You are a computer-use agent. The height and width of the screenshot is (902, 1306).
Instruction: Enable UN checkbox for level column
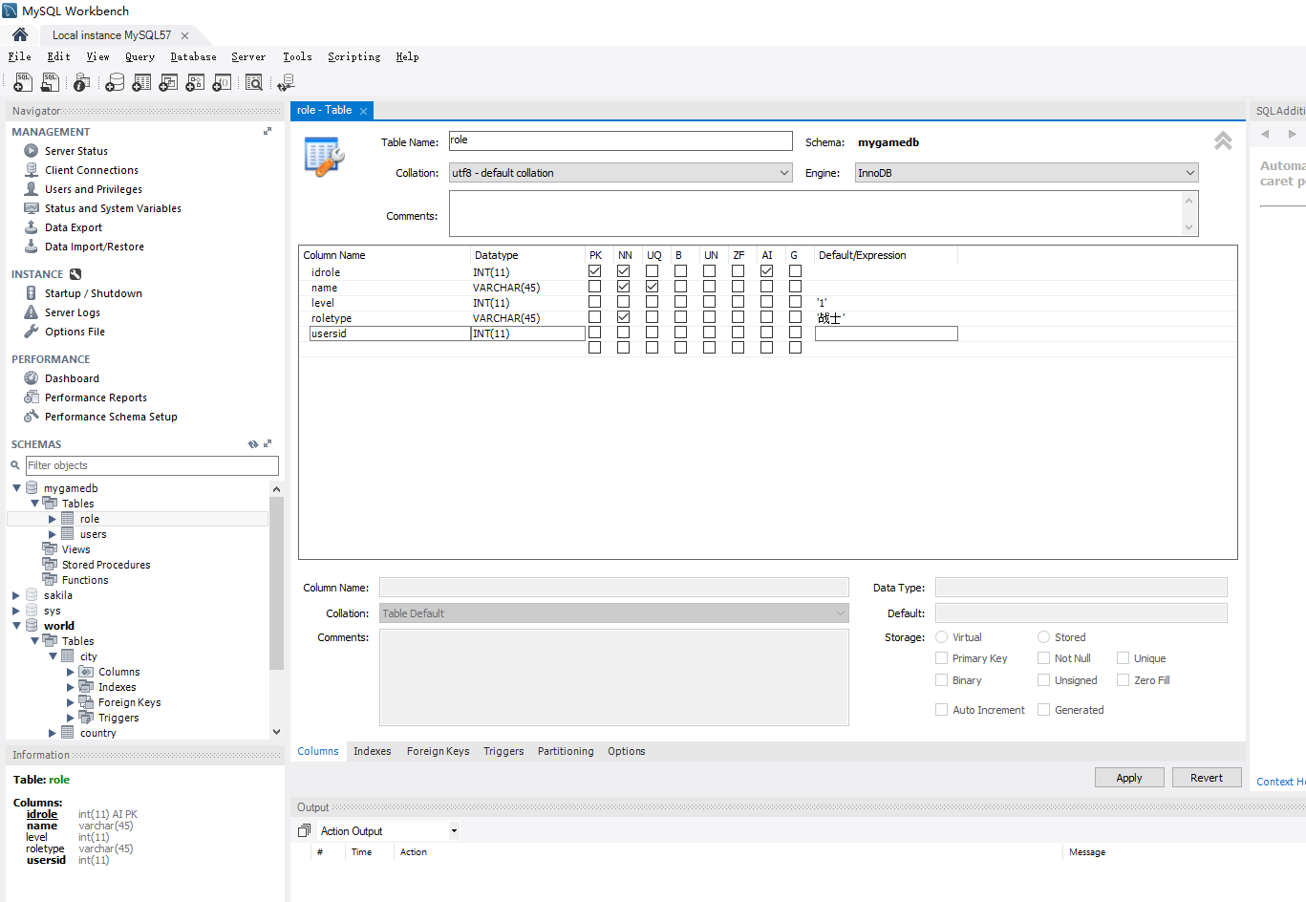(x=709, y=302)
